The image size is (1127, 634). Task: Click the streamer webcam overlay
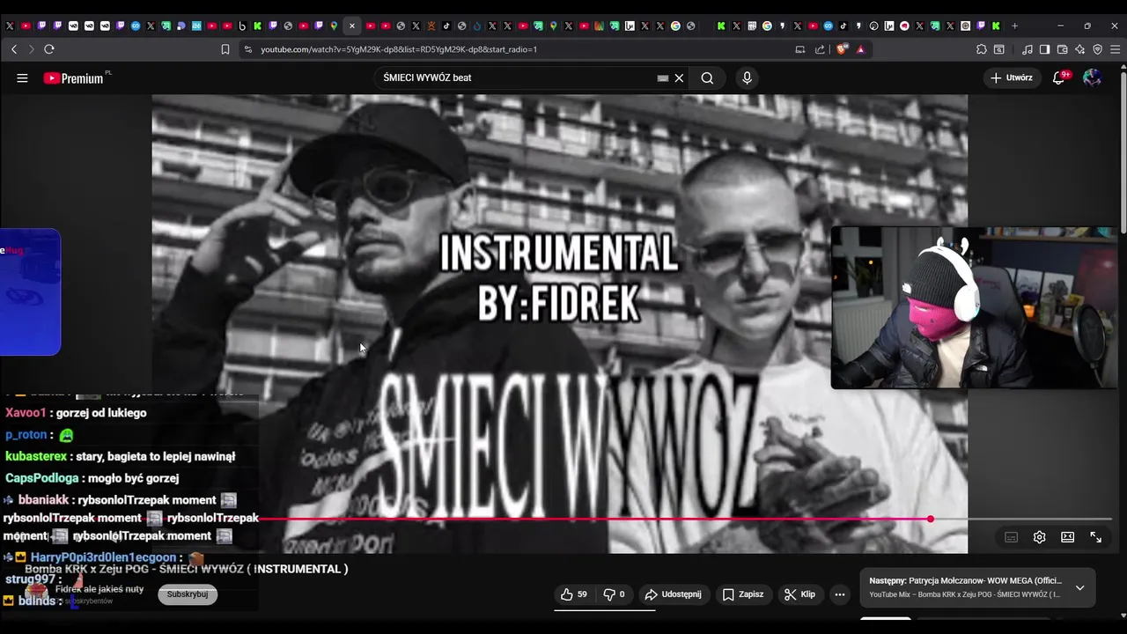click(x=974, y=307)
